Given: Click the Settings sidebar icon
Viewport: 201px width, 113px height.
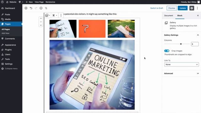Looking at the screenshot, I should tap(3, 64).
